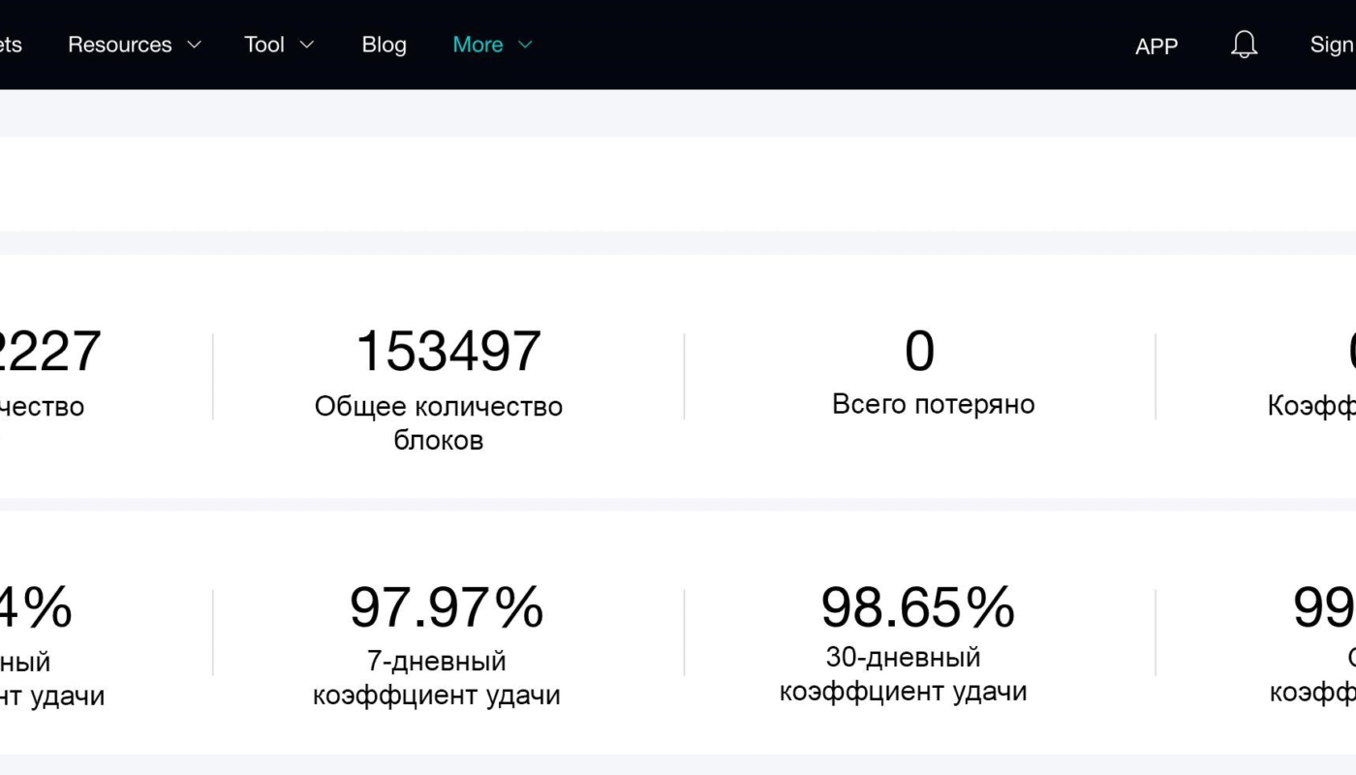Screen dimensions: 1356x775
Task: Expand the Resources dropdown chevron
Action: pos(194,45)
